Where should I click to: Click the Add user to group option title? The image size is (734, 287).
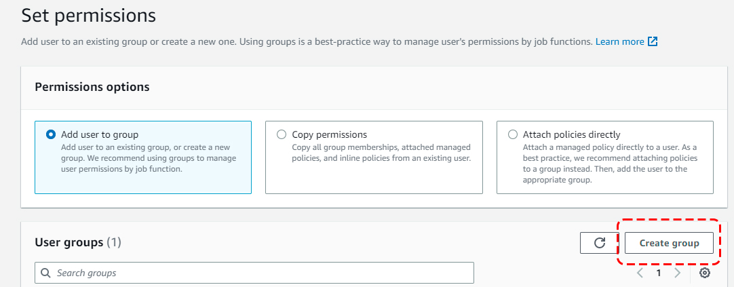click(x=99, y=134)
